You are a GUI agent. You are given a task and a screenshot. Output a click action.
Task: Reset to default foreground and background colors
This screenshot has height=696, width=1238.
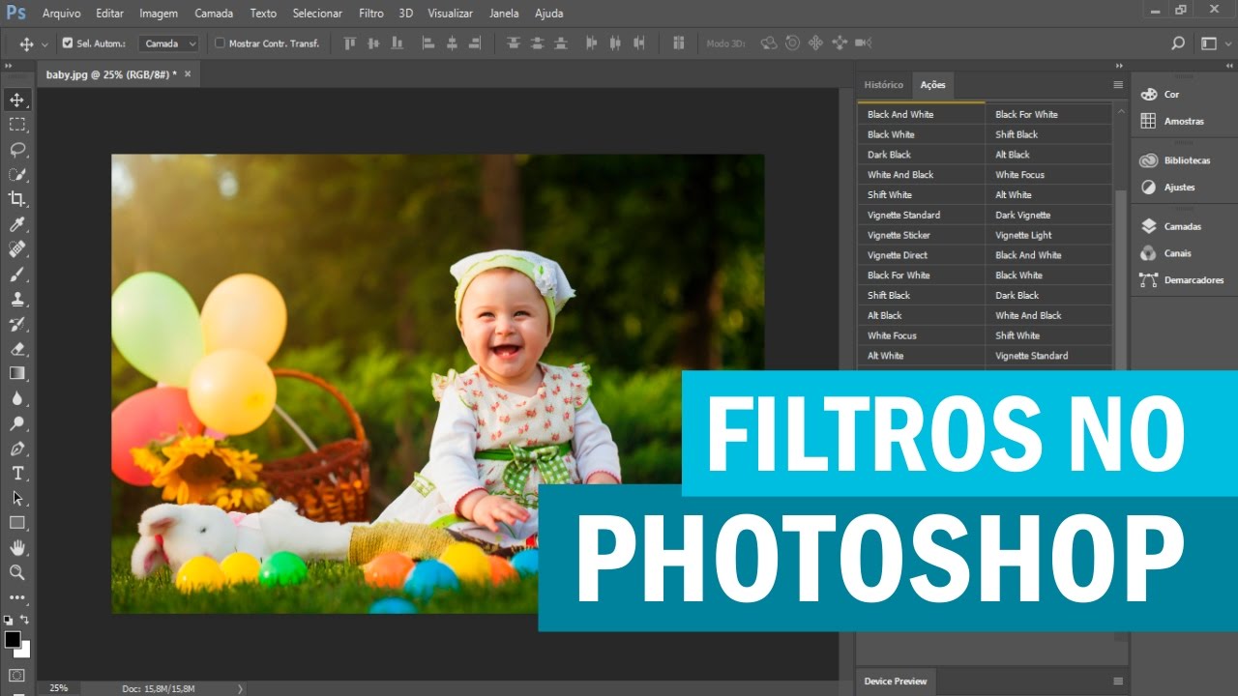coord(9,620)
